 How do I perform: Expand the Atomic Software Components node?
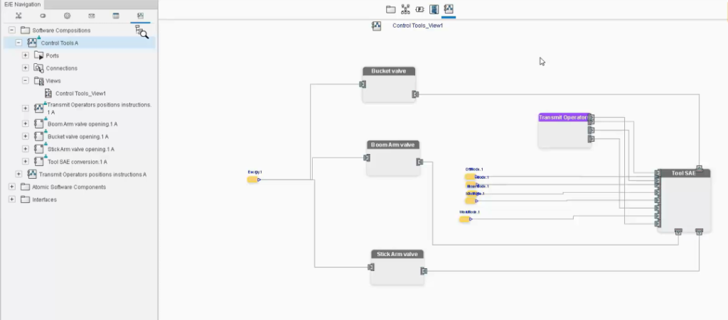point(12,187)
